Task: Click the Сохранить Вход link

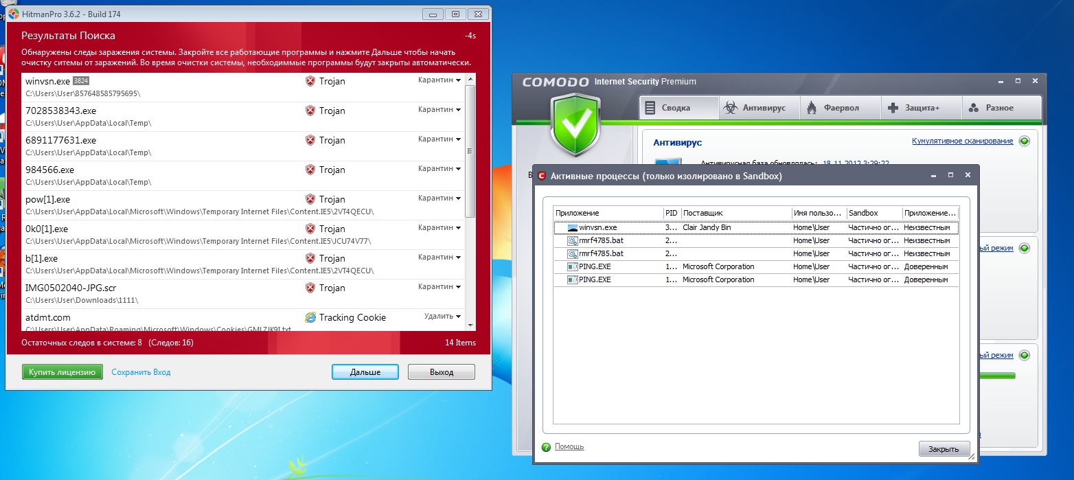Action: coord(141,372)
